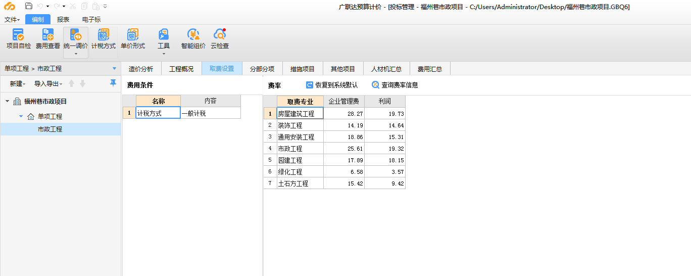Open the 单项工程 > 市政工程 breadcrumb dropdown
The image size is (691, 276).
[x=114, y=69]
